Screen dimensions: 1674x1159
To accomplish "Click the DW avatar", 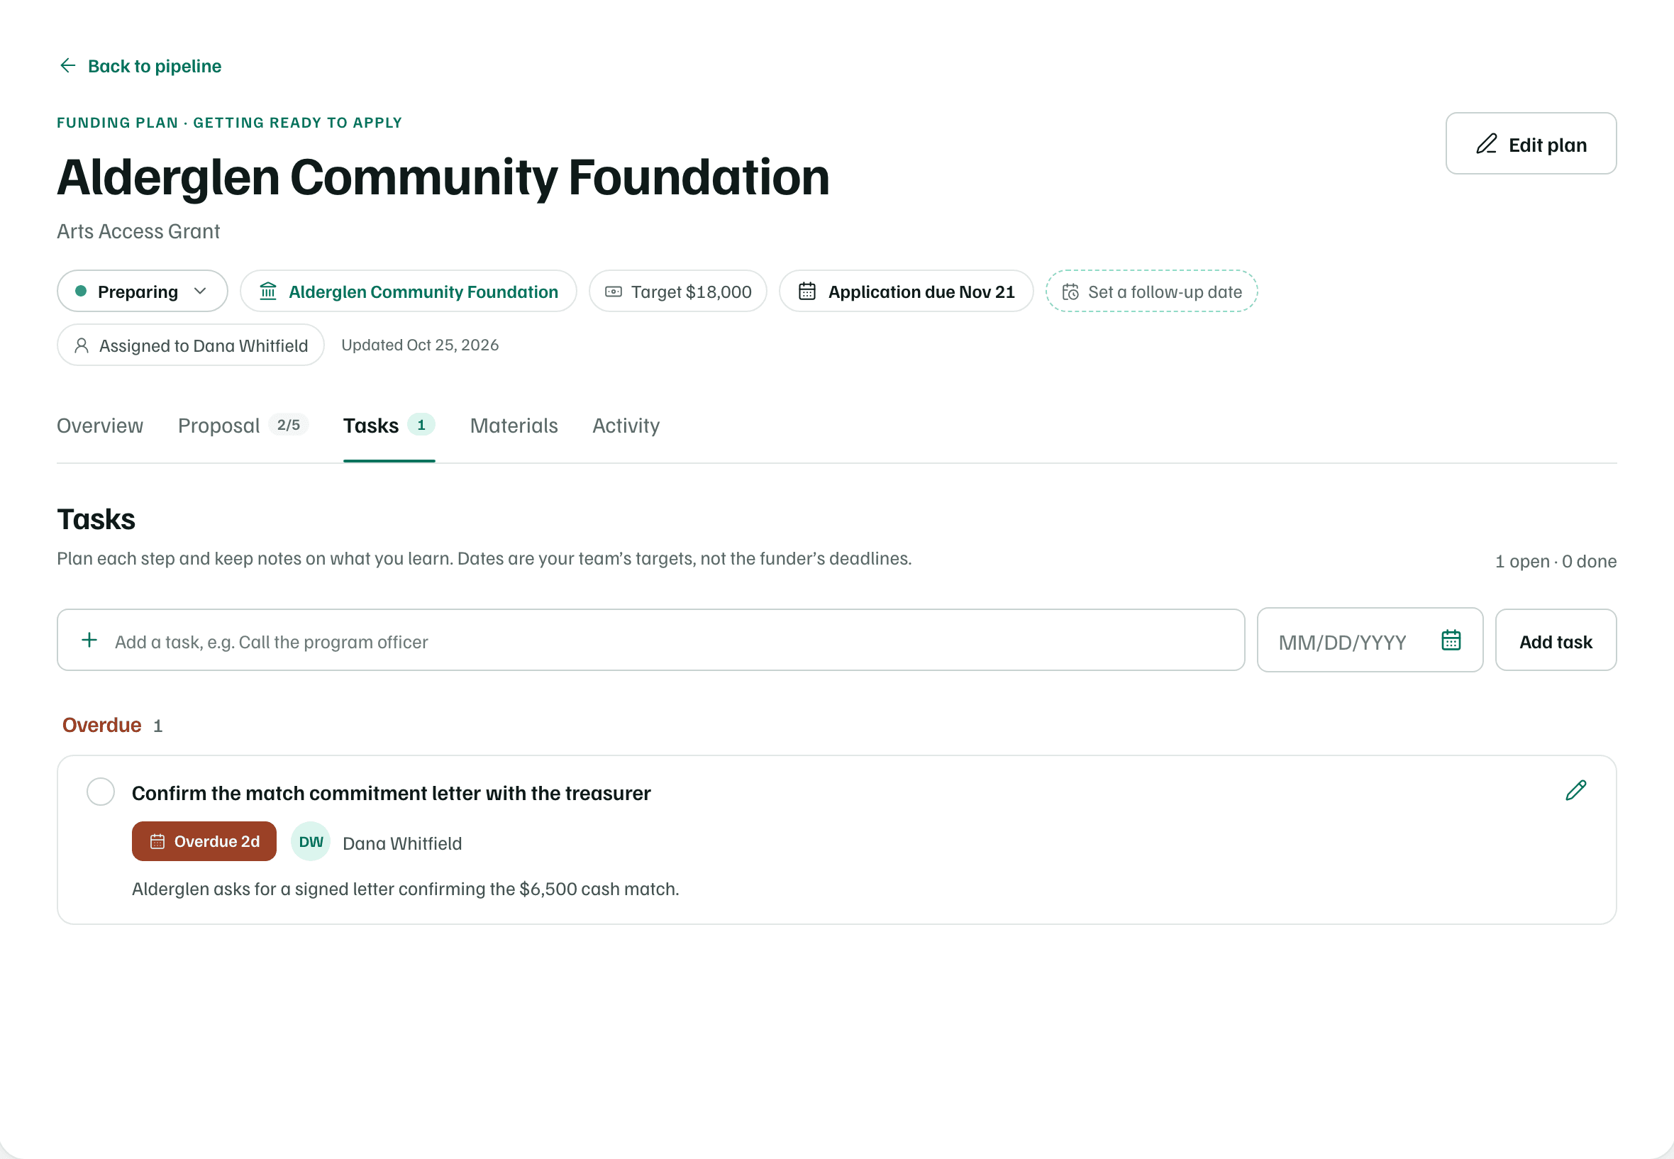I will pyautogui.click(x=311, y=842).
